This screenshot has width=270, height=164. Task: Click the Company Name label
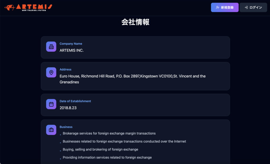71,44
